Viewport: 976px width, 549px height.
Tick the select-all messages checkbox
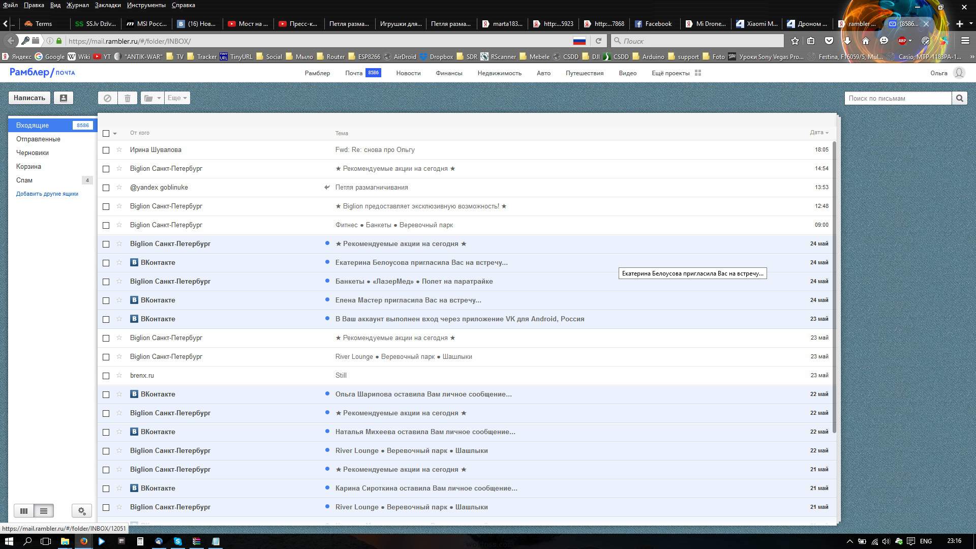[106, 133]
